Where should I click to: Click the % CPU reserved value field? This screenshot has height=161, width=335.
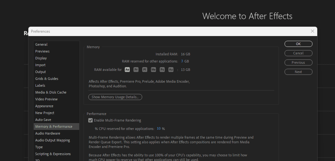158,129
